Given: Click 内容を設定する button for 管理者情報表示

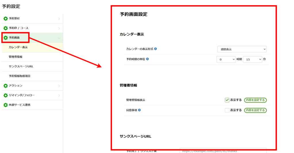Looking at the screenshot, I should click(x=255, y=100).
